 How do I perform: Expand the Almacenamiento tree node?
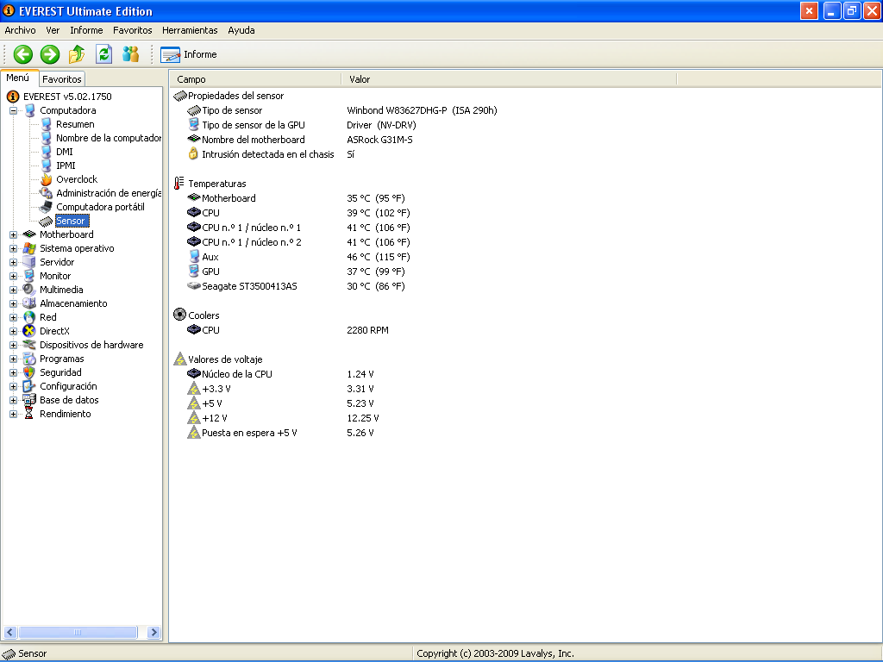(x=14, y=303)
